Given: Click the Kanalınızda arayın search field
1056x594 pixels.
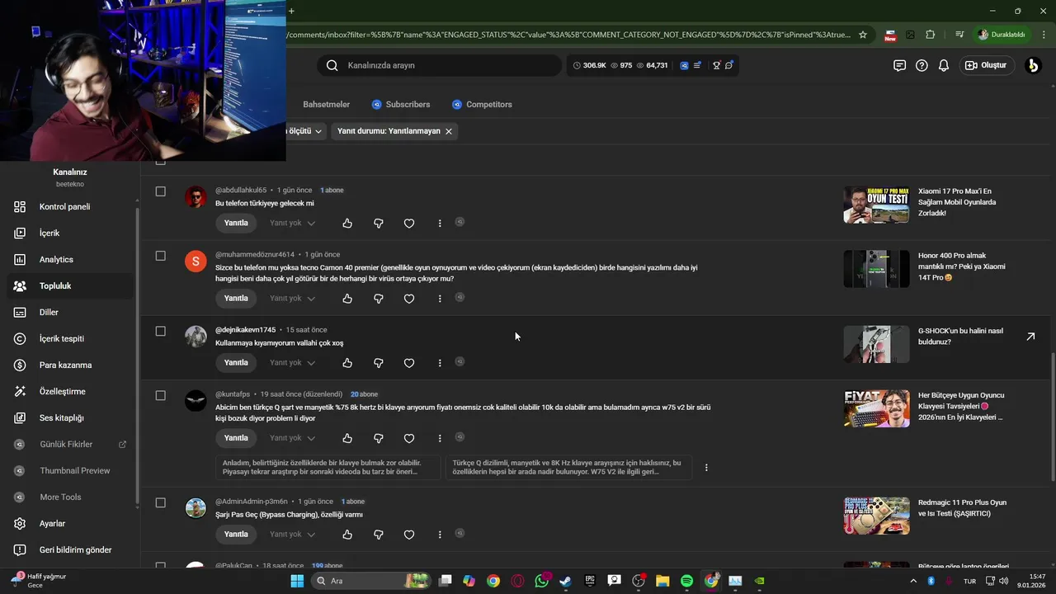Looking at the screenshot, I should click(x=439, y=65).
